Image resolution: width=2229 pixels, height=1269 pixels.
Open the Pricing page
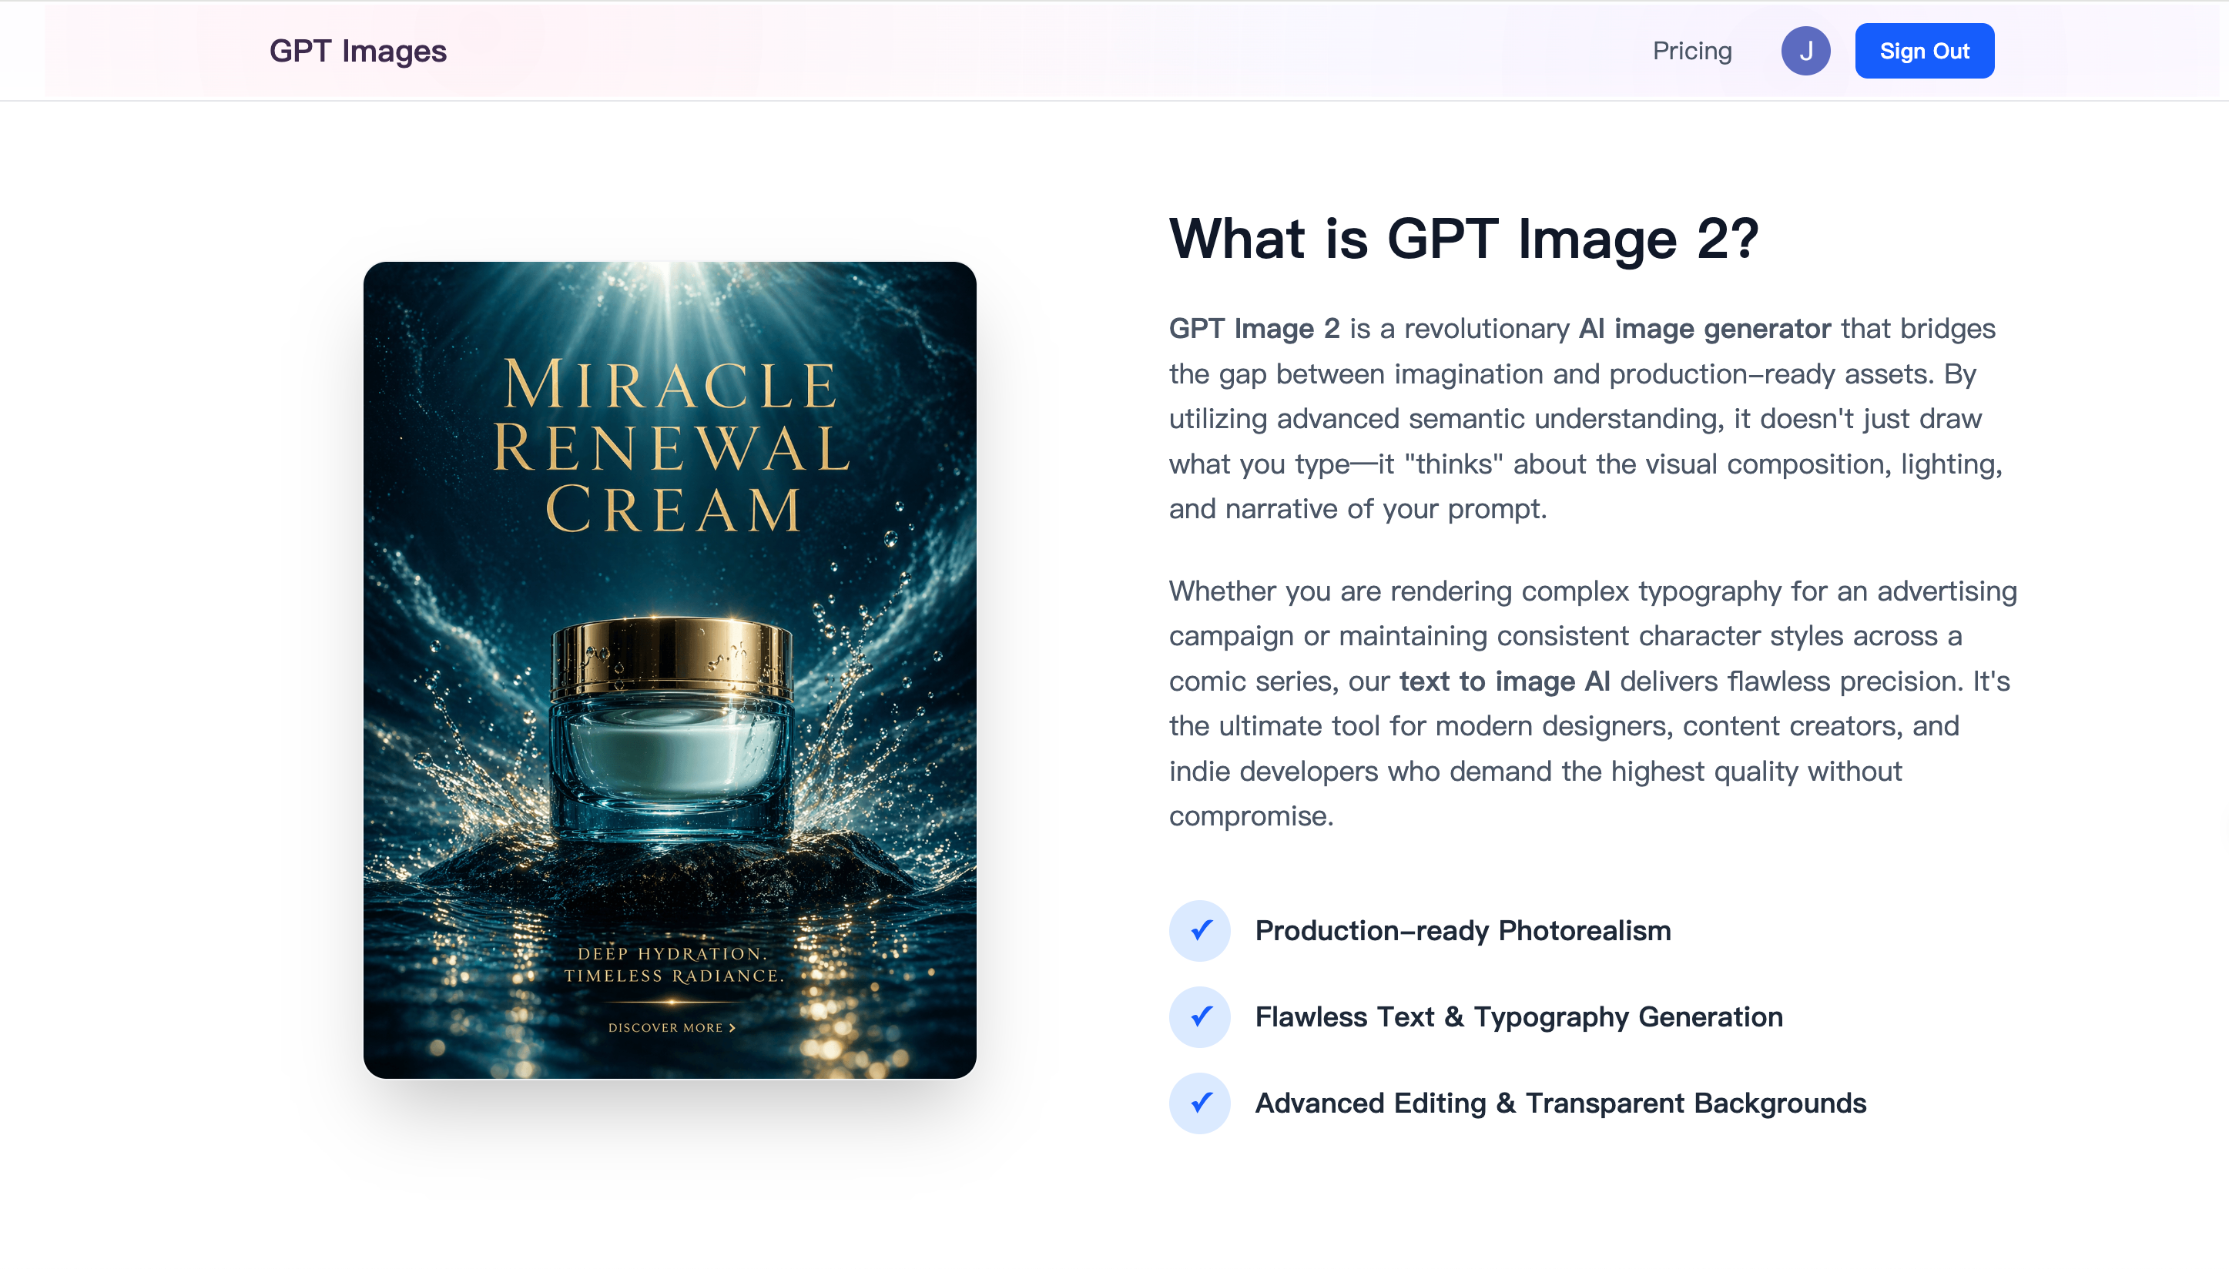1692,50
